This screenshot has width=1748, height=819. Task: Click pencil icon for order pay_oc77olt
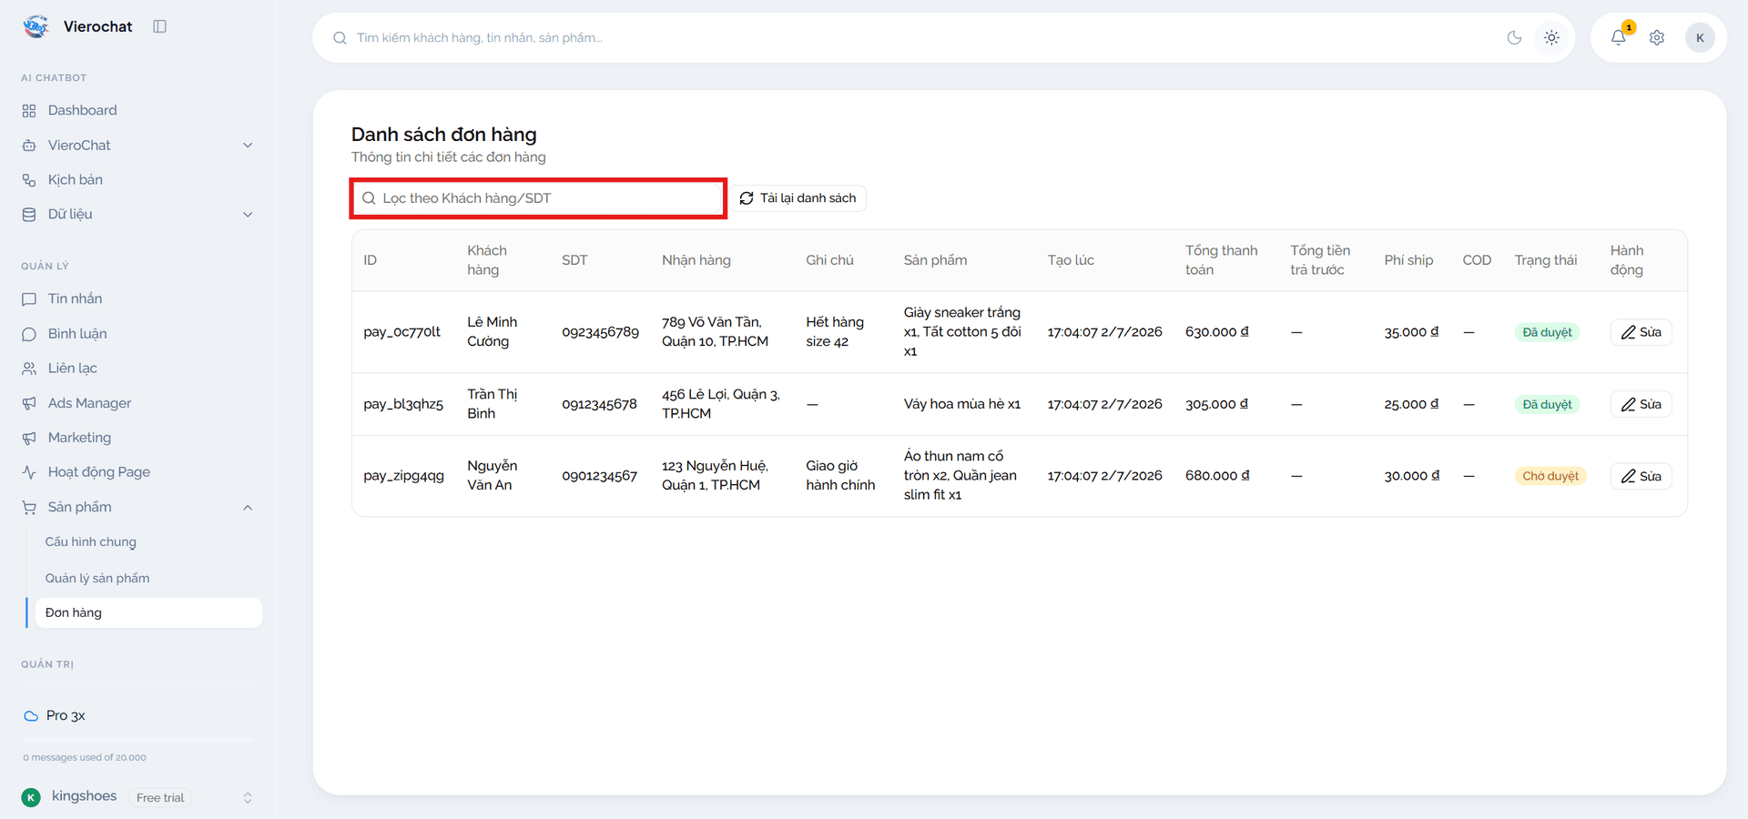1629,332
